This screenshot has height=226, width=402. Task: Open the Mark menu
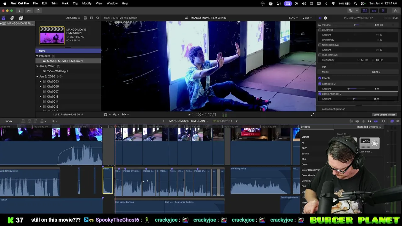[x=65, y=3]
